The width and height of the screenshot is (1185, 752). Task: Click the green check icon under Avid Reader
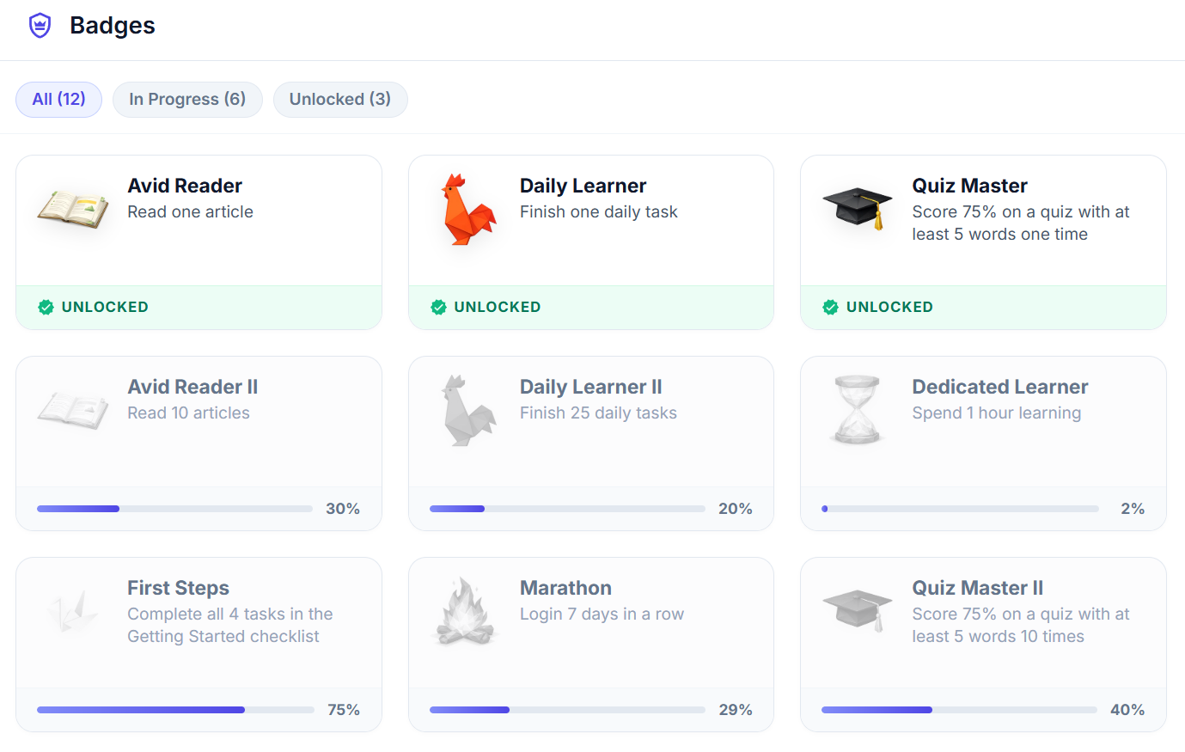pyautogui.click(x=46, y=308)
